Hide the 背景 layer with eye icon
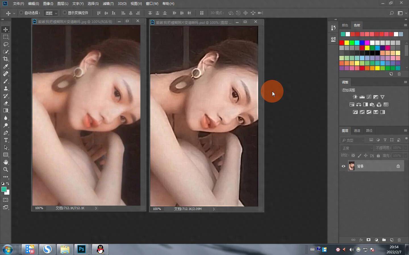The width and height of the screenshot is (409, 255). (x=343, y=166)
